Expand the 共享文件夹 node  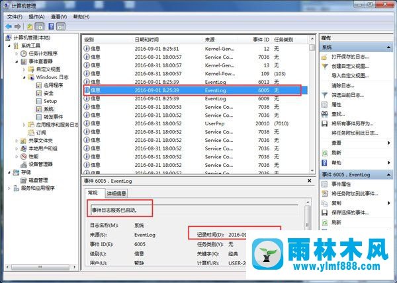pos(17,141)
